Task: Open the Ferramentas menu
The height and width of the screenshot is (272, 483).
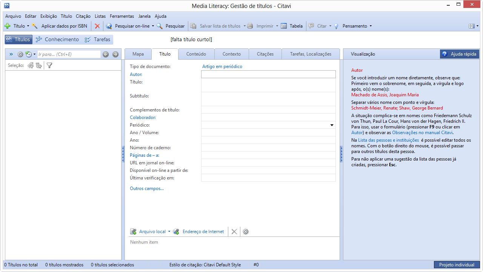Action: (x=122, y=16)
